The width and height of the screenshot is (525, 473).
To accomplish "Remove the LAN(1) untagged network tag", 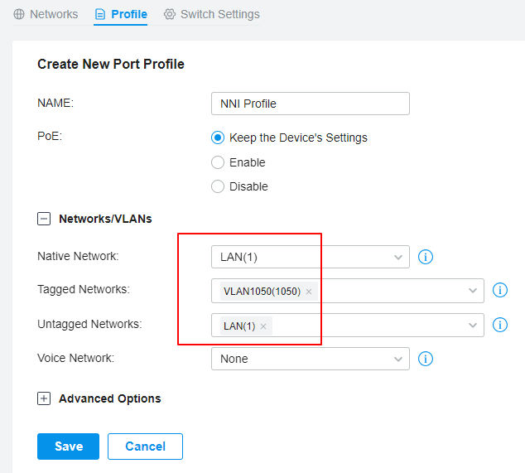I will coord(263,326).
